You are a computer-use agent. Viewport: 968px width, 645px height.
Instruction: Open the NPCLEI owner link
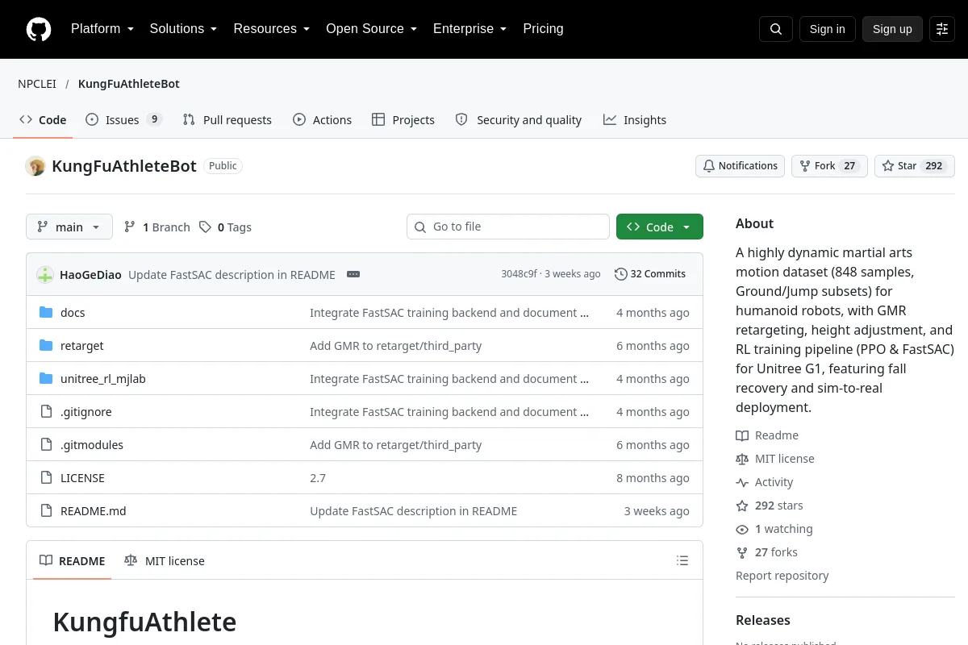pos(37,84)
